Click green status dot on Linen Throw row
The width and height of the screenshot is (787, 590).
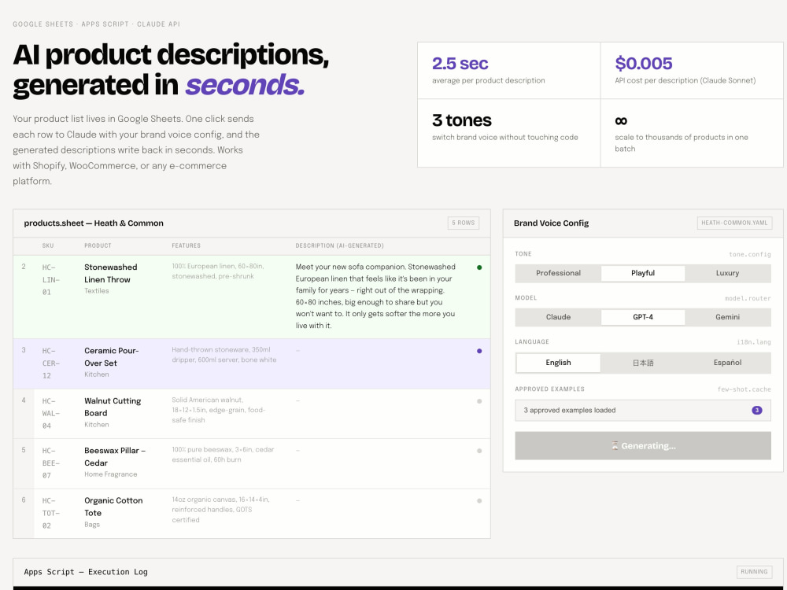pos(479,267)
